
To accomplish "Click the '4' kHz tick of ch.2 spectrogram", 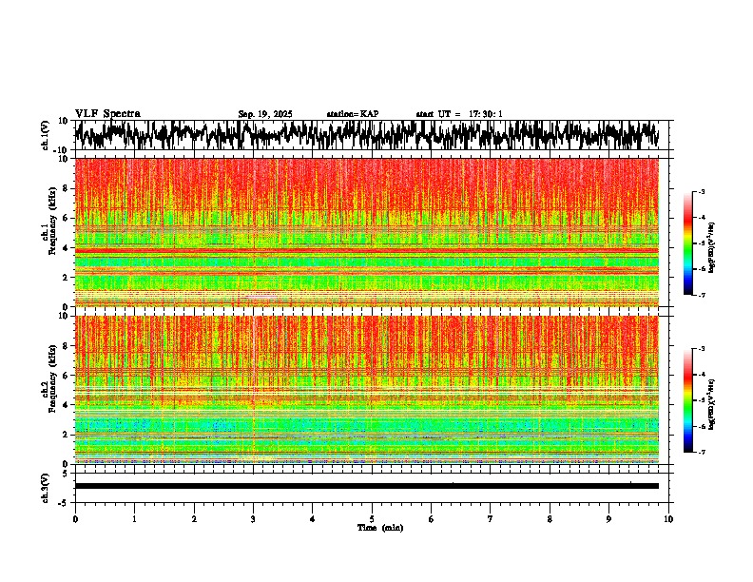I will [x=67, y=405].
